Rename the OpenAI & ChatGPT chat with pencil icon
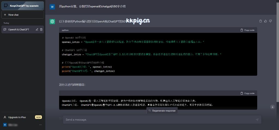The width and height of the screenshot is (279, 130). coord(37,29)
